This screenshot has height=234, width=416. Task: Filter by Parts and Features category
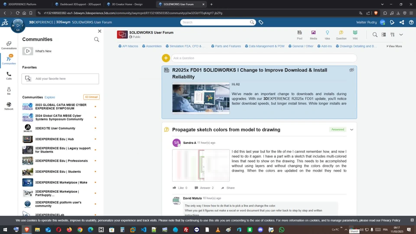(226, 46)
